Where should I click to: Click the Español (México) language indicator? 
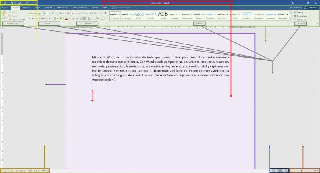[42, 171]
